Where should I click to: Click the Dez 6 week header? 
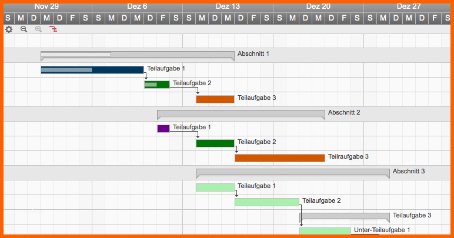[137, 6]
